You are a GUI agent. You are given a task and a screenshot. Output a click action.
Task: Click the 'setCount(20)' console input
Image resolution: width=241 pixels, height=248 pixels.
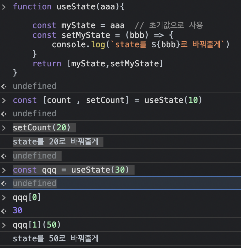tap(42, 128)
